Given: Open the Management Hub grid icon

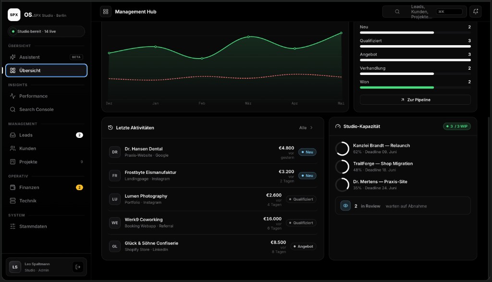Looking at the screenshot, I should click(x=106, y=12).
